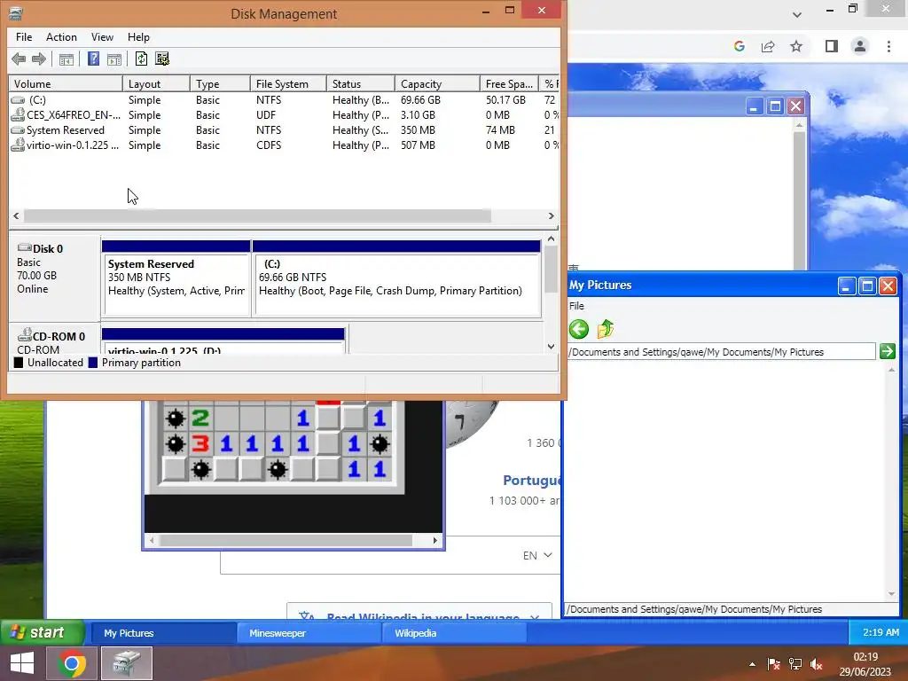Click the green 2 Minesweeper cell
Viewport: 908px width, 681px height.
pyautogui.click(x=200, y=419)
